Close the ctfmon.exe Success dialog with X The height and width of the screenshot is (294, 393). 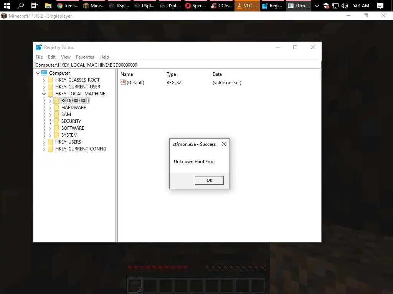point(224,144)
